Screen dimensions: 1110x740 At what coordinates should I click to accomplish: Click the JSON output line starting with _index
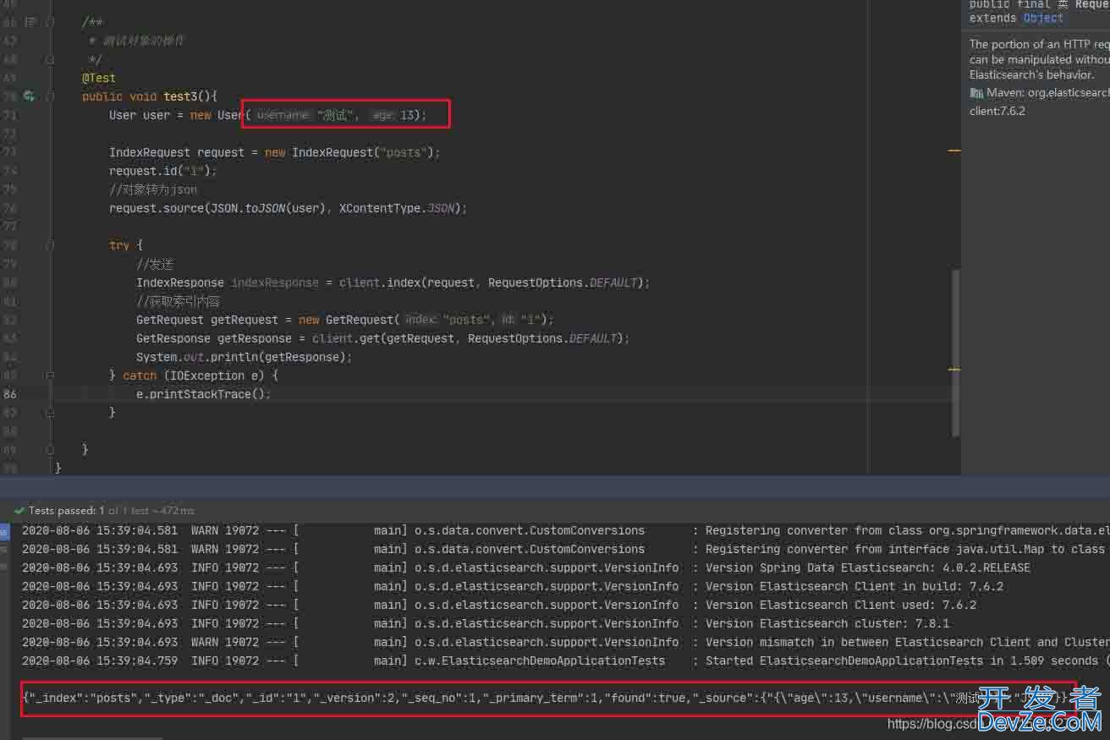click(548, 699)
